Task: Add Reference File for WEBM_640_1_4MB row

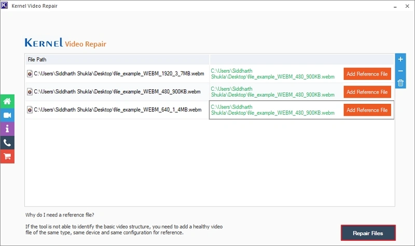Action: coord(367,110)
